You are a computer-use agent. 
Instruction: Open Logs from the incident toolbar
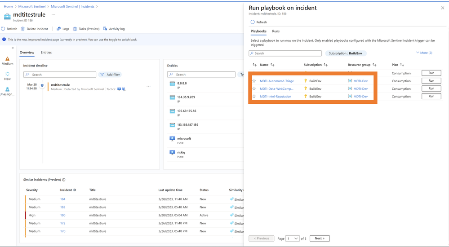(58, 29)
